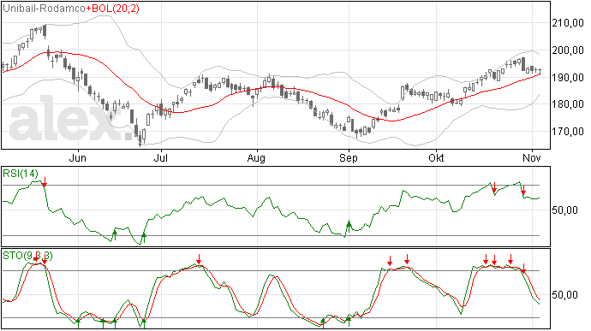This screenshot has width=591, height=331.
Task: Click the Nov month label
Action: pos(531,157)
